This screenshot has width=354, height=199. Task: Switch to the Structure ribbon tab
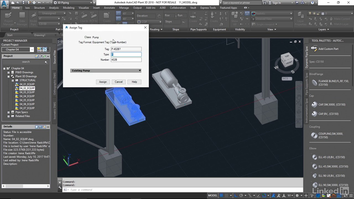(39, 8)
